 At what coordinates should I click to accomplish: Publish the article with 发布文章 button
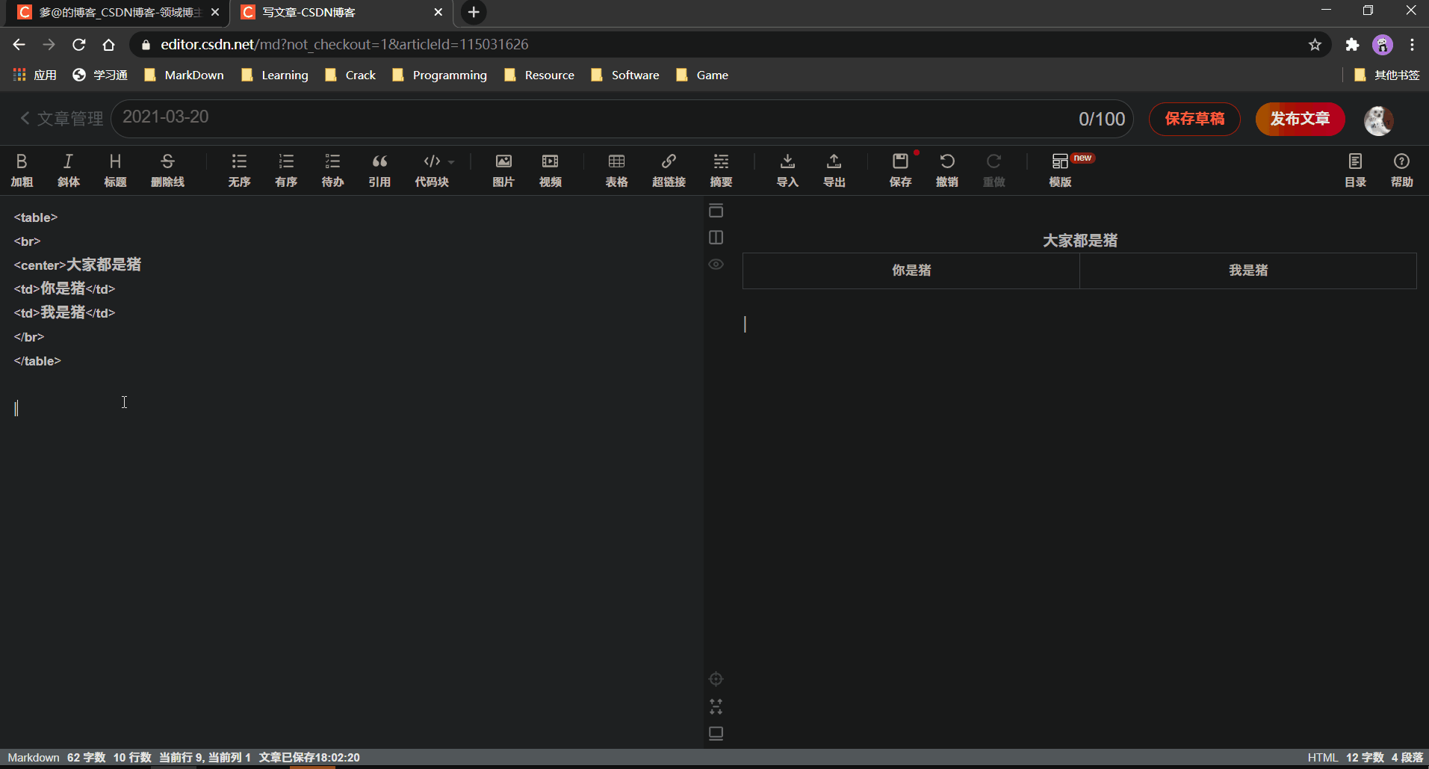tap(1298, 119)
